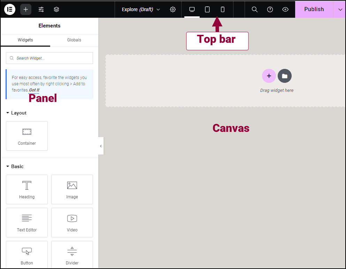This screenshot has height=269, width=346.
Task: Preview changes with the eye icon
Action: [285, 9]
